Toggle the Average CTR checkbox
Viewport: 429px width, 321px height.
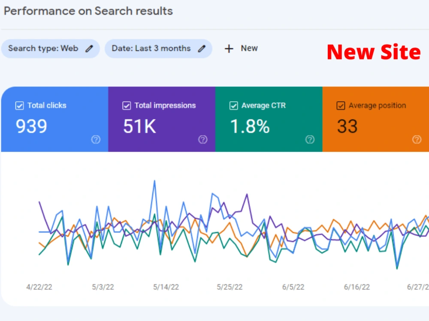(x=234, y=106)
